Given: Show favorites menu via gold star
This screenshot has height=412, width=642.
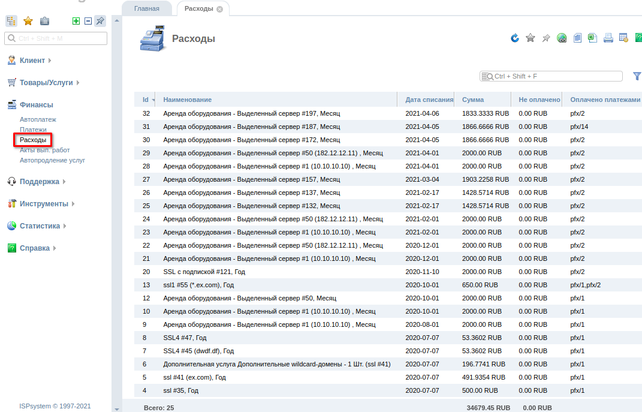Looking at the screenshot, I should 28,21.
